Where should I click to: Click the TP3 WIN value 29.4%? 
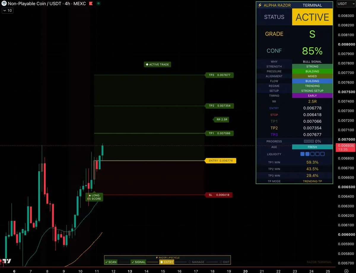pos(312,176)
